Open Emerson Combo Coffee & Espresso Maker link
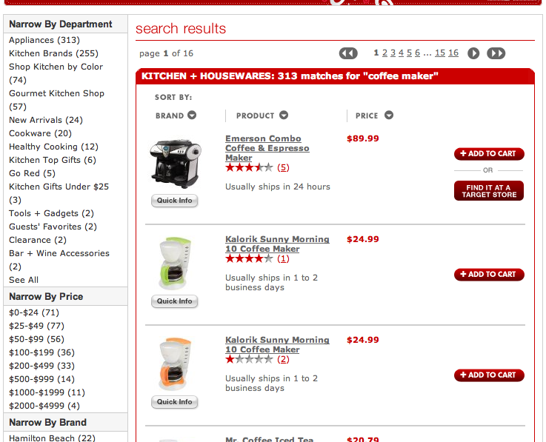Viewport: 546px width, 442px height. point(267,148)
